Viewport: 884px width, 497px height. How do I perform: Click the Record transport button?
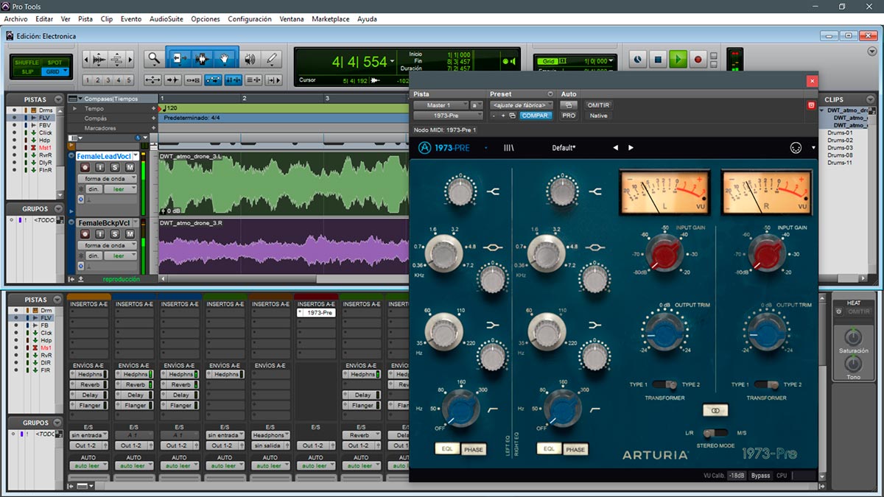(x=698, y=59)
